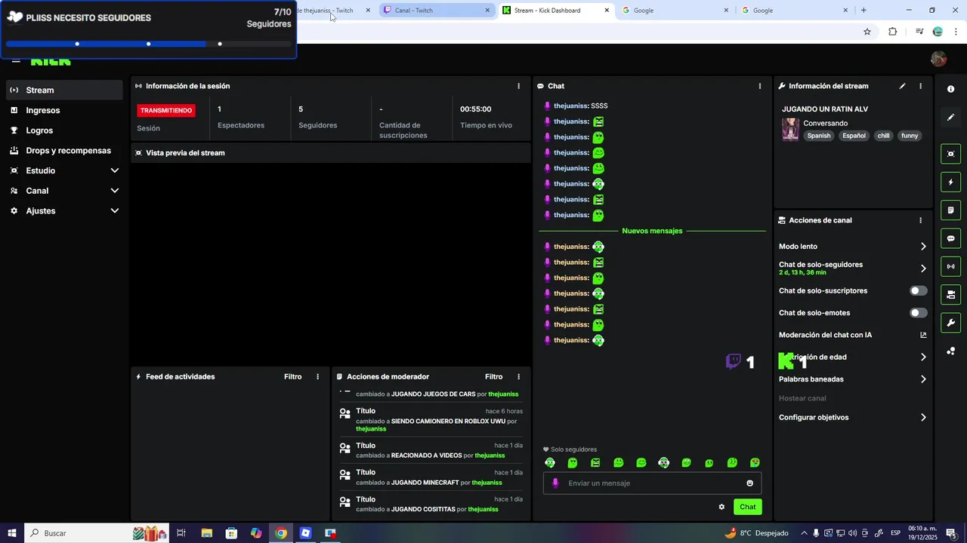The width and height of the screenshot is (967, 543).
Task: Click REACIONADO A VIDEOS title entry
Action: 431,450
